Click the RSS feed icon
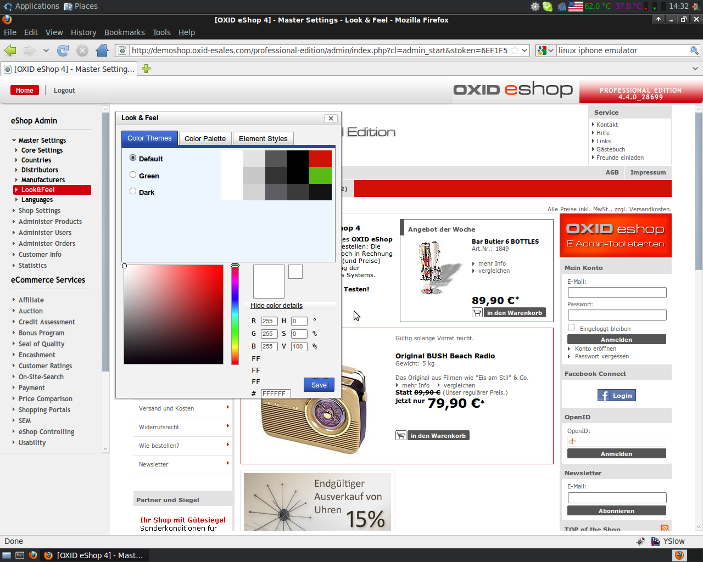 pos(665,528)
